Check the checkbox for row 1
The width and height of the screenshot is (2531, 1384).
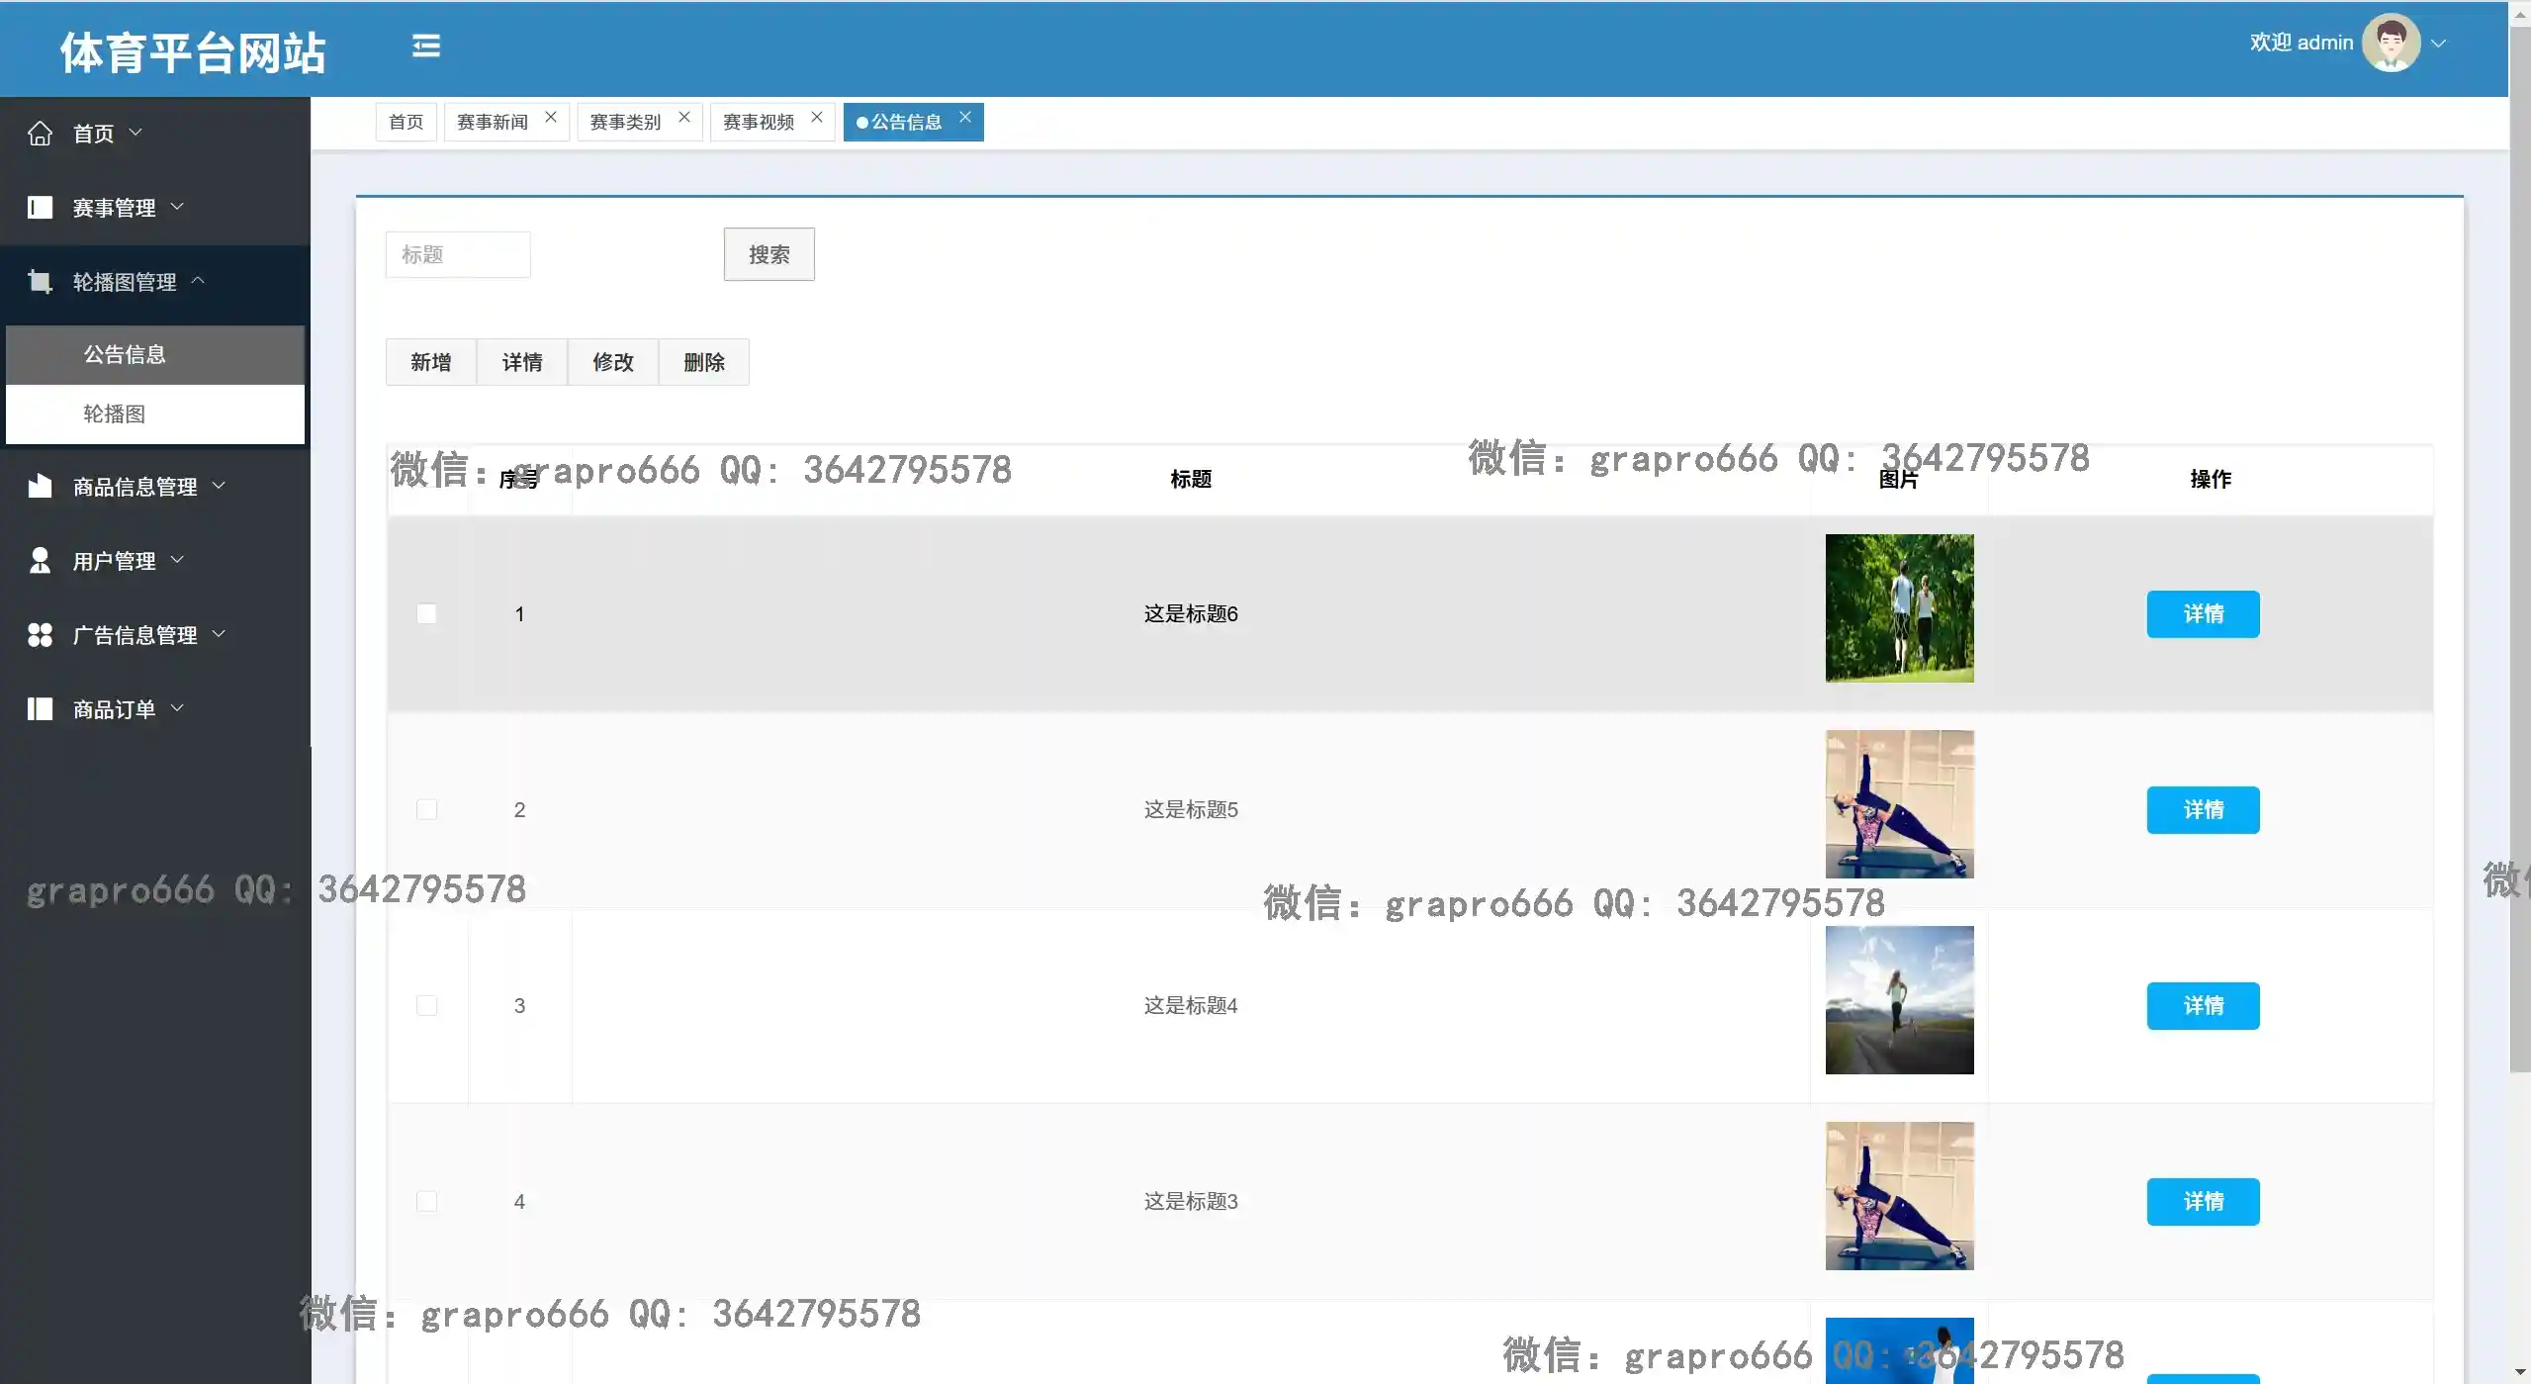click(x=427, y=612)
